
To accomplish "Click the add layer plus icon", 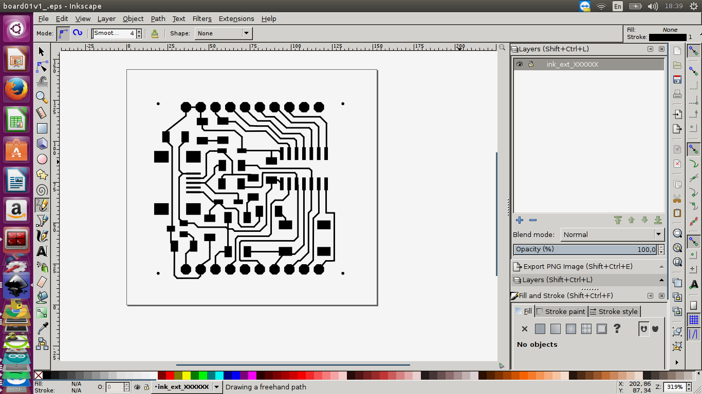I will click(x=520, y=220).
